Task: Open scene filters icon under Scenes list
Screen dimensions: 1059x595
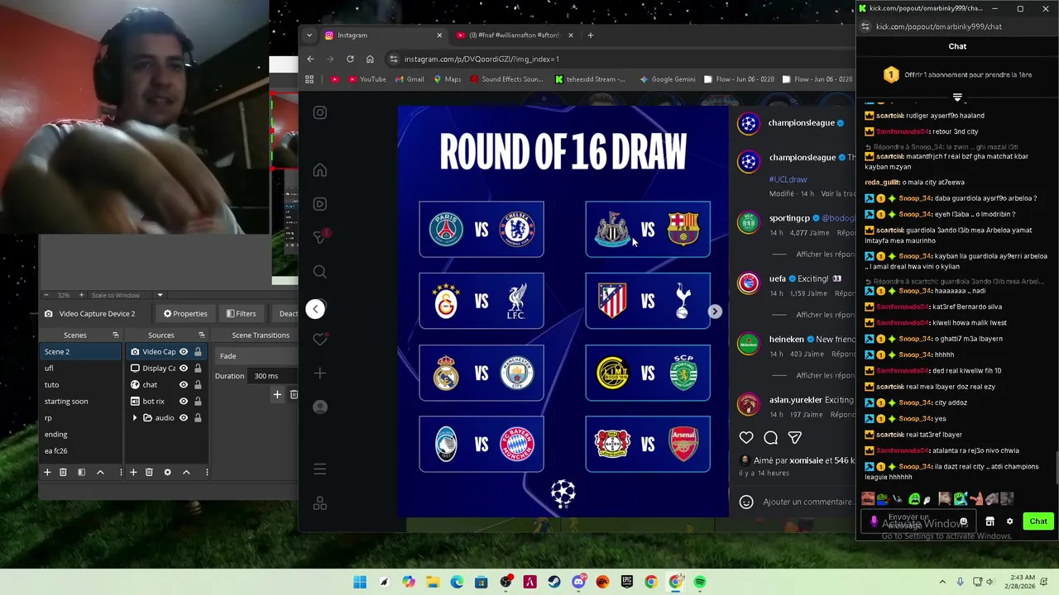Action: [81, 472]
